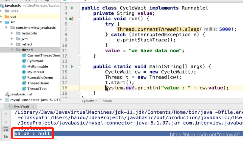The image size is (243, 141).
Task: Click the out folder icon
Action: click(7, 16)
